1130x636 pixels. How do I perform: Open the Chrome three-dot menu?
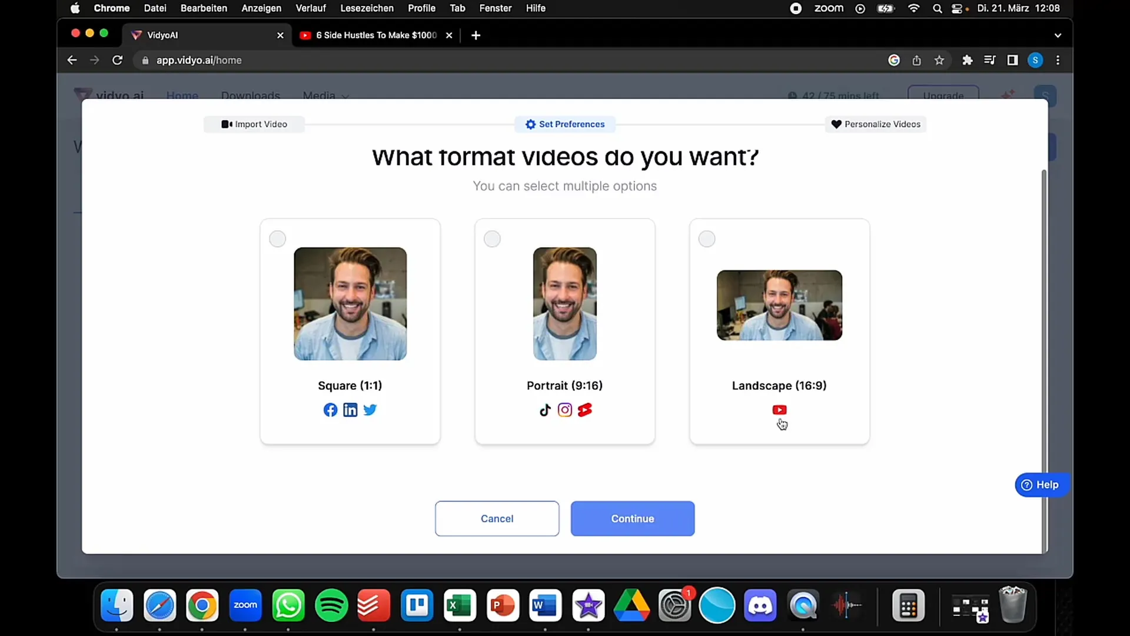[1058, 60]
